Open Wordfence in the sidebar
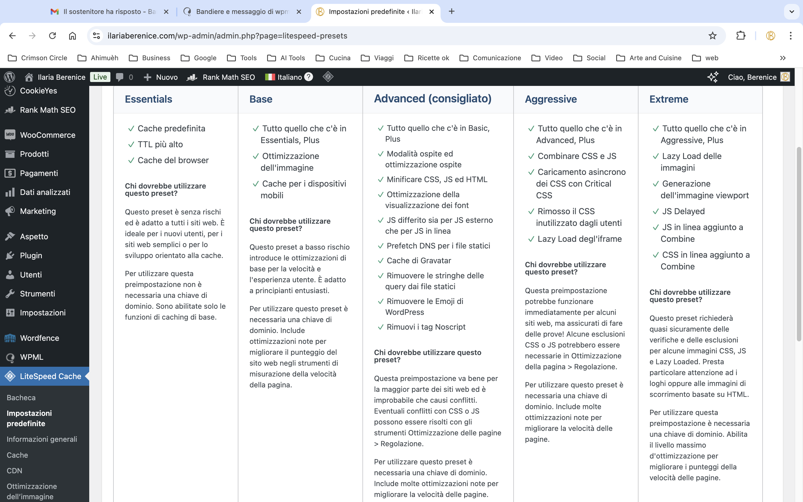803x502 pixels. (44, 338)
